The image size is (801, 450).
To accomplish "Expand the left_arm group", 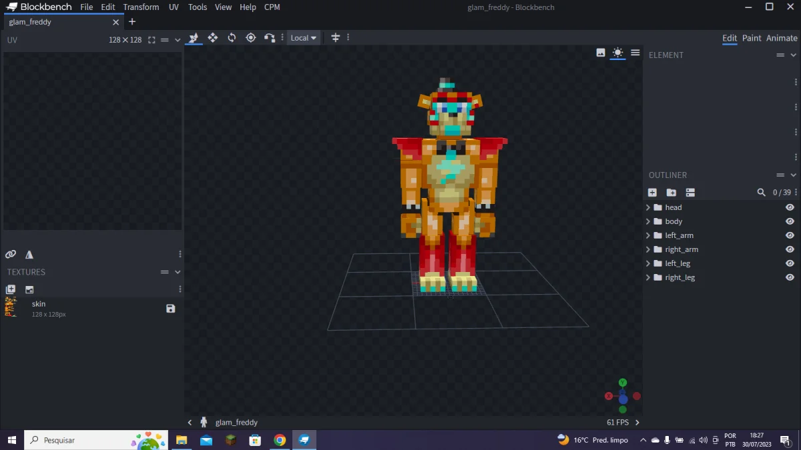I will (647, 235).
